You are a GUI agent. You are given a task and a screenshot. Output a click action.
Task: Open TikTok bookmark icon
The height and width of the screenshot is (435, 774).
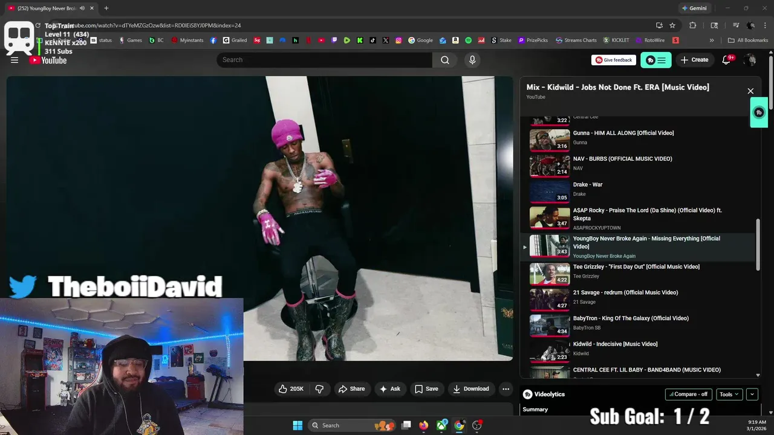click(x=372, y=40)
